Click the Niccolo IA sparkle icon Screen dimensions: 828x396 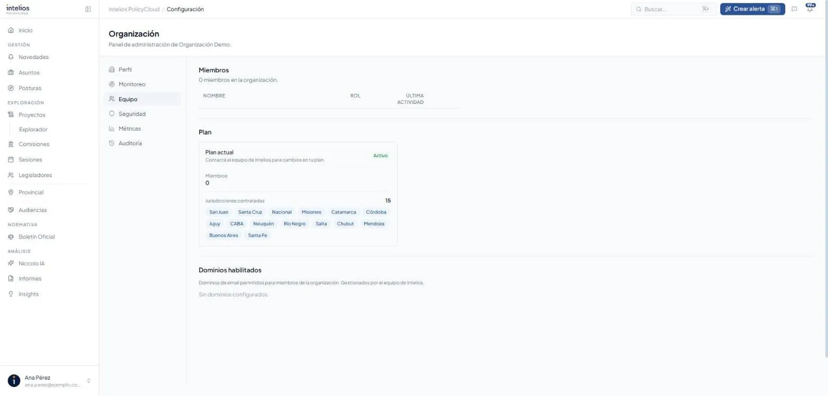pyautogui.click(x=11, y=263)
